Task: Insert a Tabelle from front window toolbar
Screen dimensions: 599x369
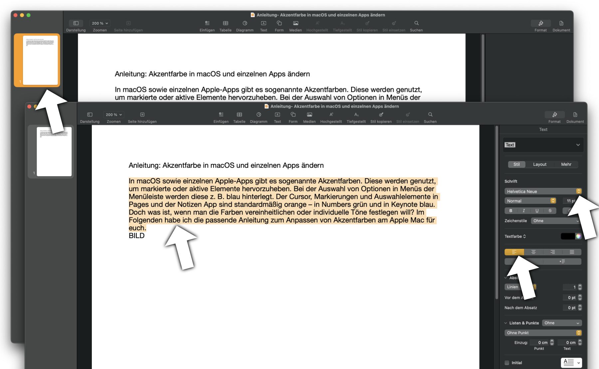Action: point(239,115)
